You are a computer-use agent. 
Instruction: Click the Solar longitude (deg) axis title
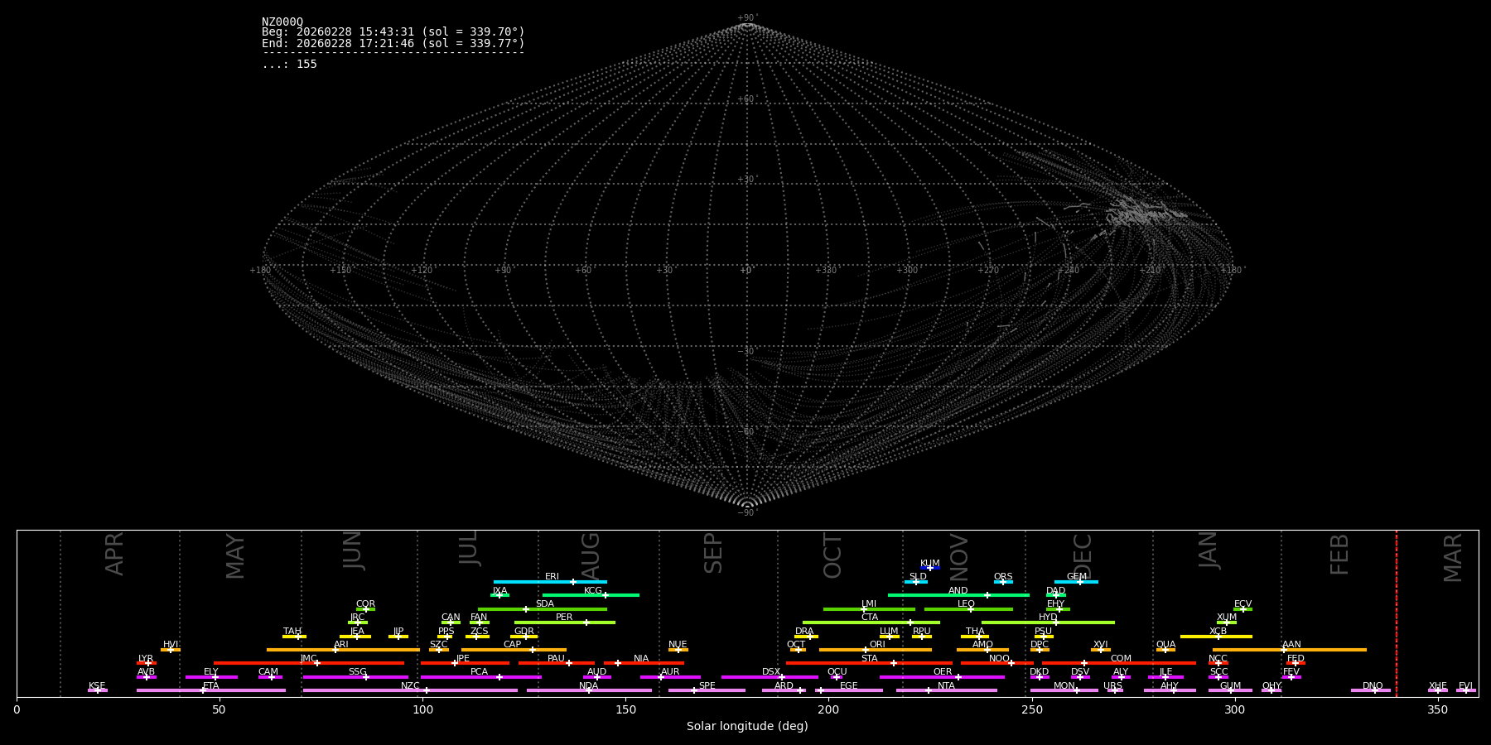pos(747,727)
